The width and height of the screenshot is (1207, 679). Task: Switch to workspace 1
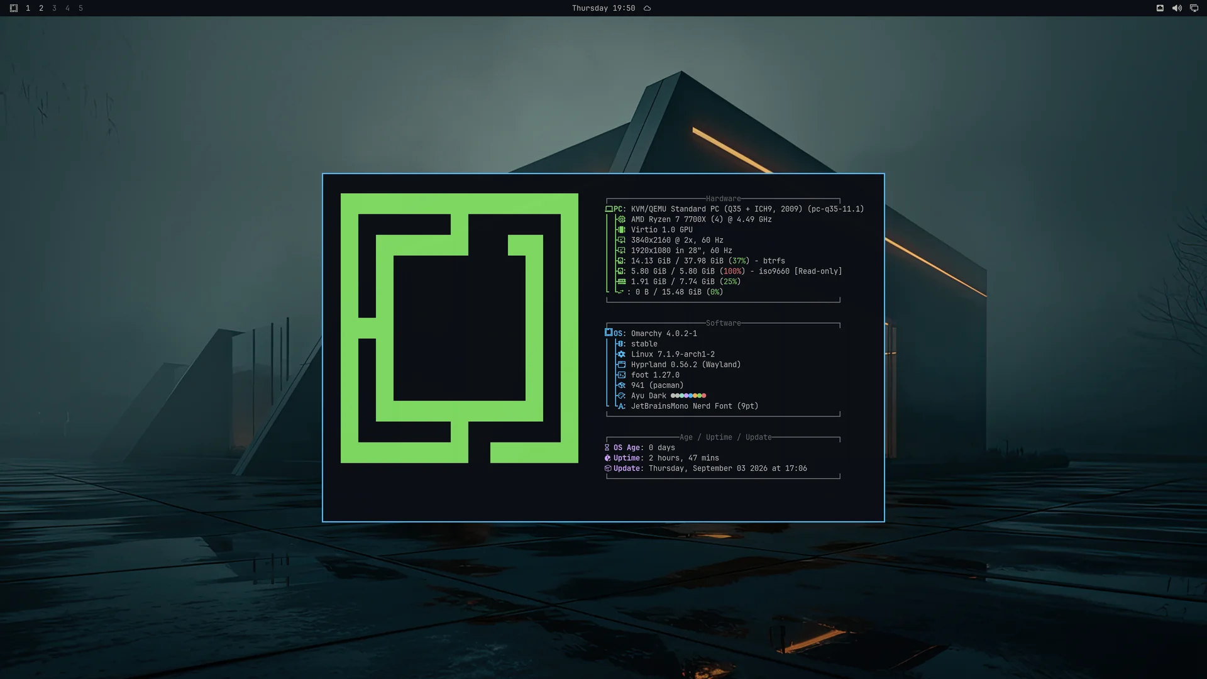28,8
